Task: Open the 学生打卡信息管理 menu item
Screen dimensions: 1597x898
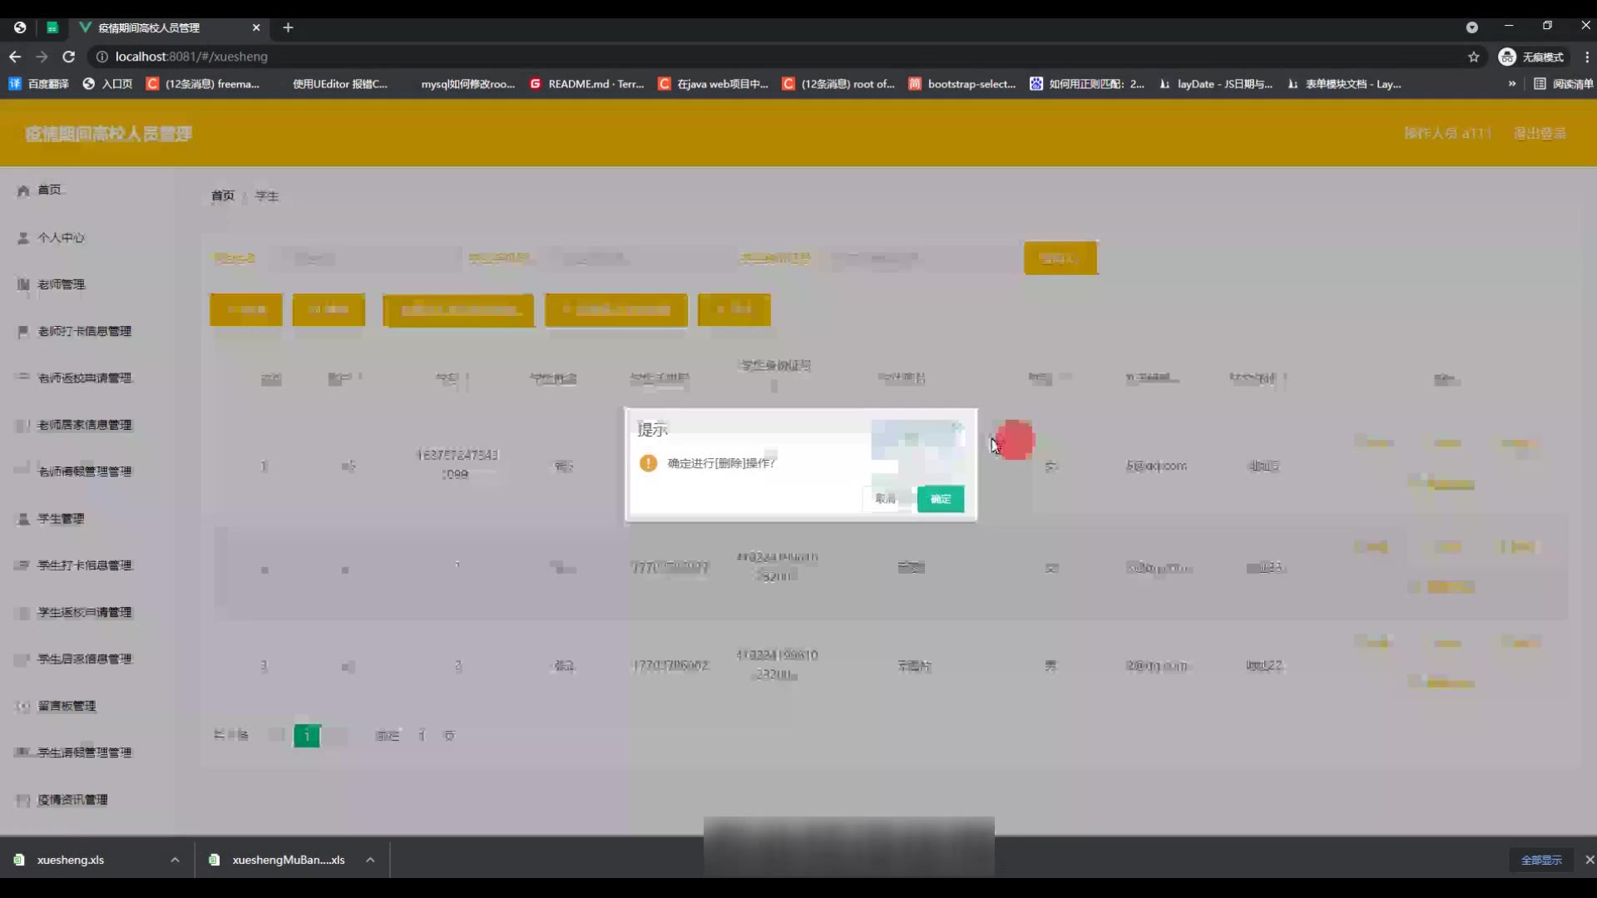Action: coord(84,565)
